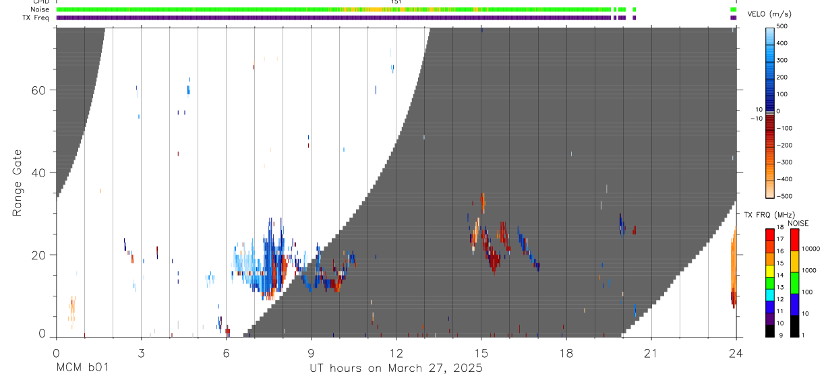
Task: Click the "UT hours on March 27, 2025" axis title
Action: [396, 369]
